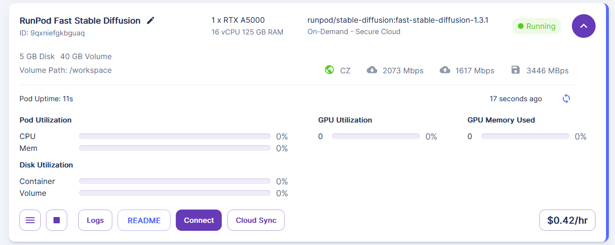This screenshot has height=245, width=615.
Task: Stop the pod with the square button
Action: click(56, 220)
